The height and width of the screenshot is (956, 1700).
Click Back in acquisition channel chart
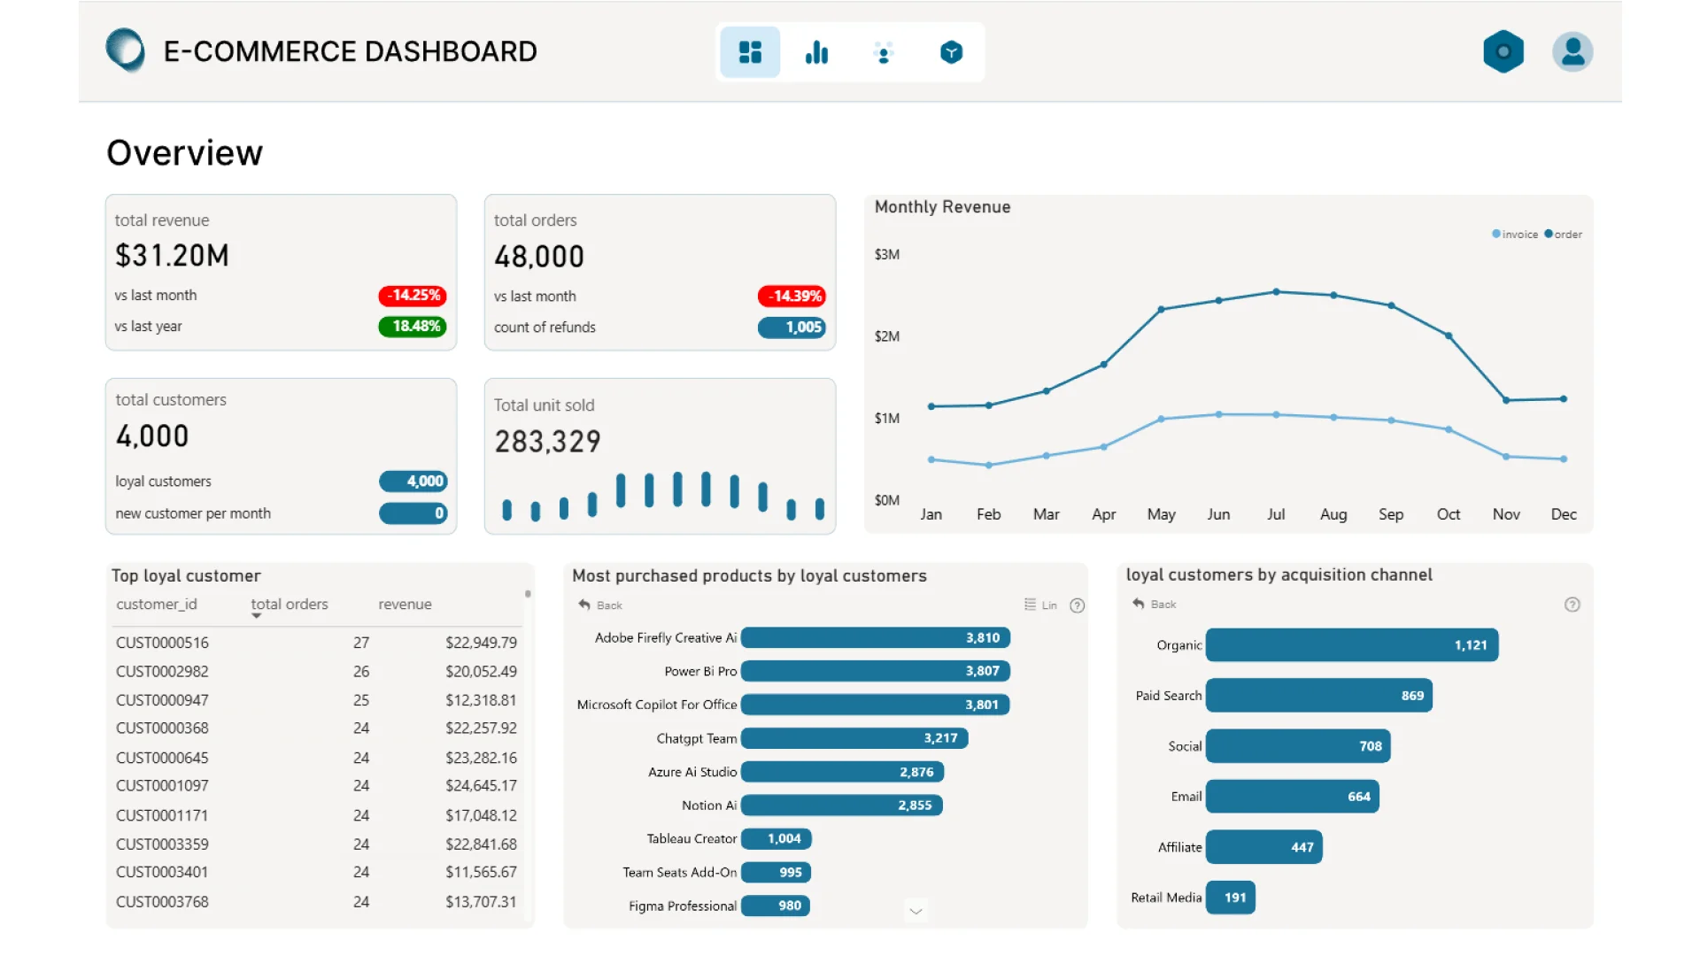point(1154,605)
